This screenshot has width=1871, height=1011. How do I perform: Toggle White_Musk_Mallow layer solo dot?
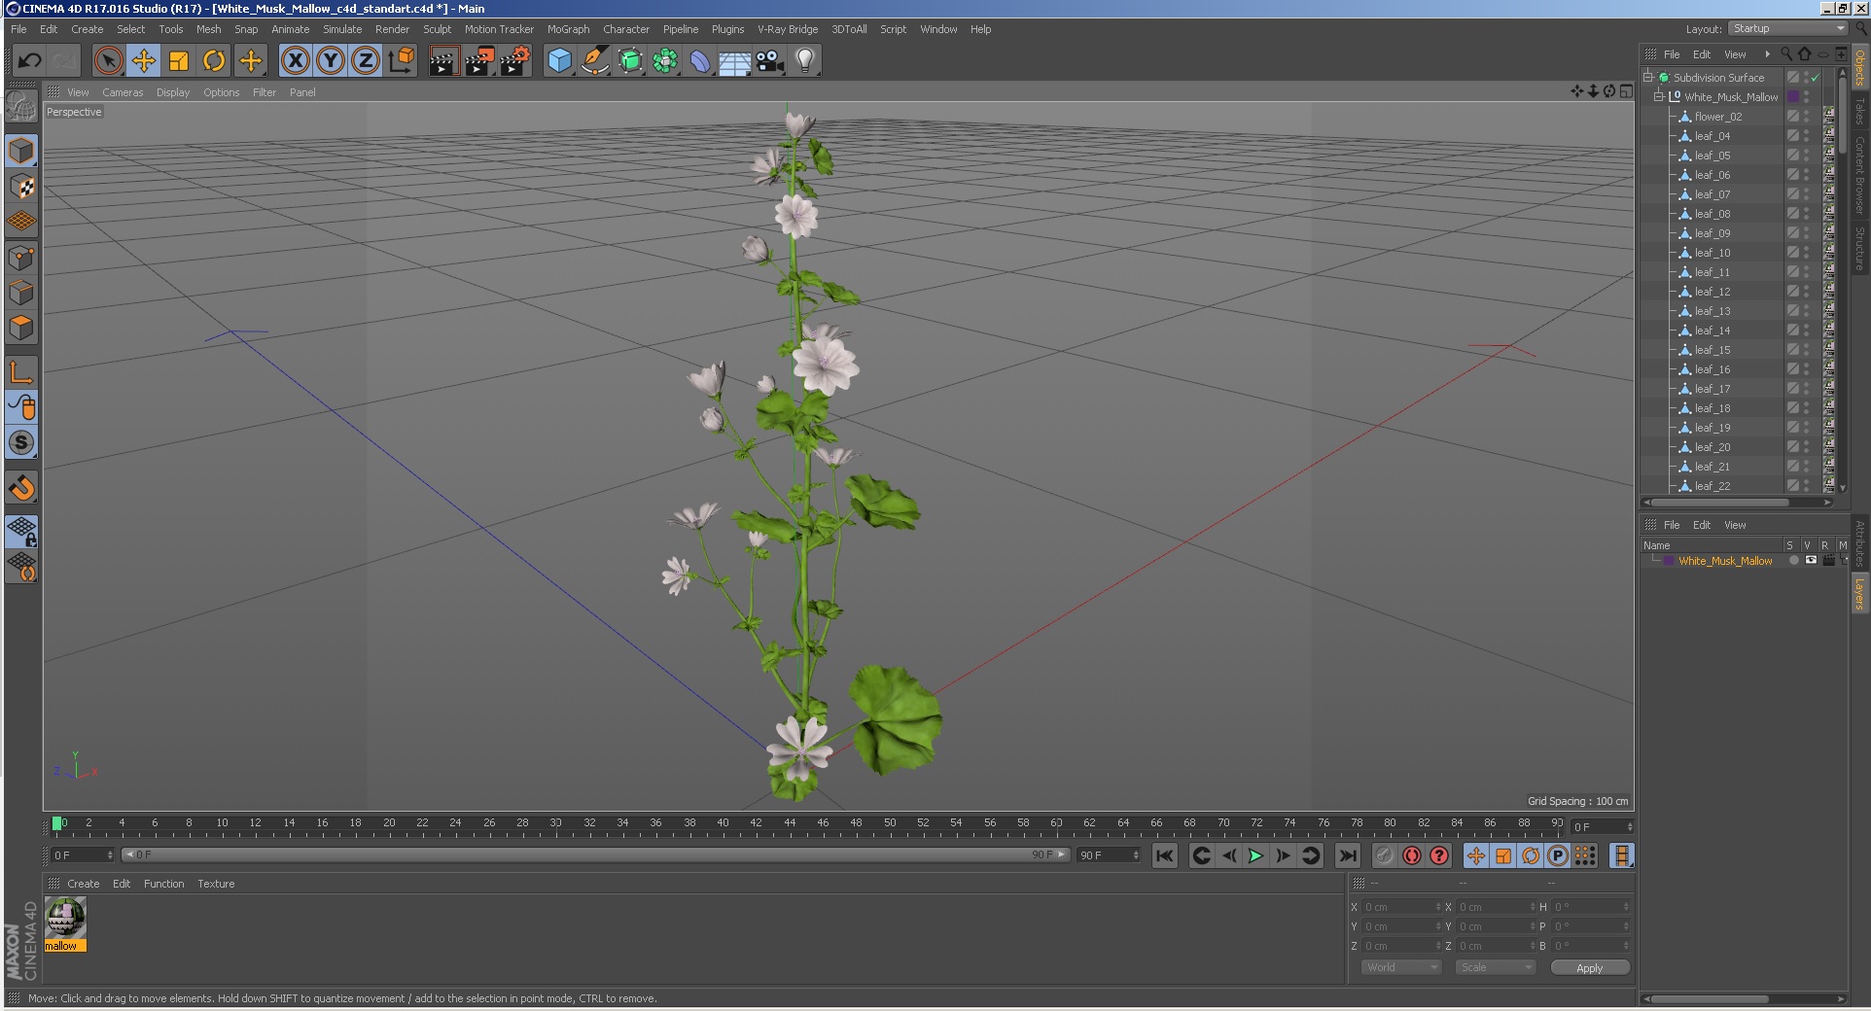[x=1793, y=560]
